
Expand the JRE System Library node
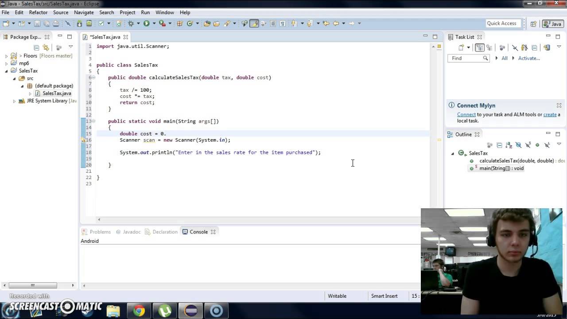(x=14, y=101)
